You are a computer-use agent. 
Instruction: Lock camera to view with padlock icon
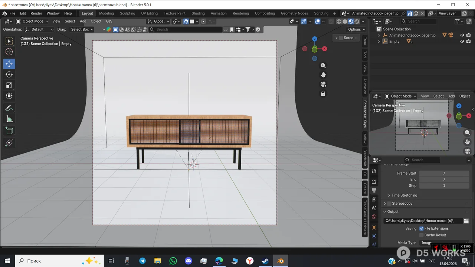[323, 94]
